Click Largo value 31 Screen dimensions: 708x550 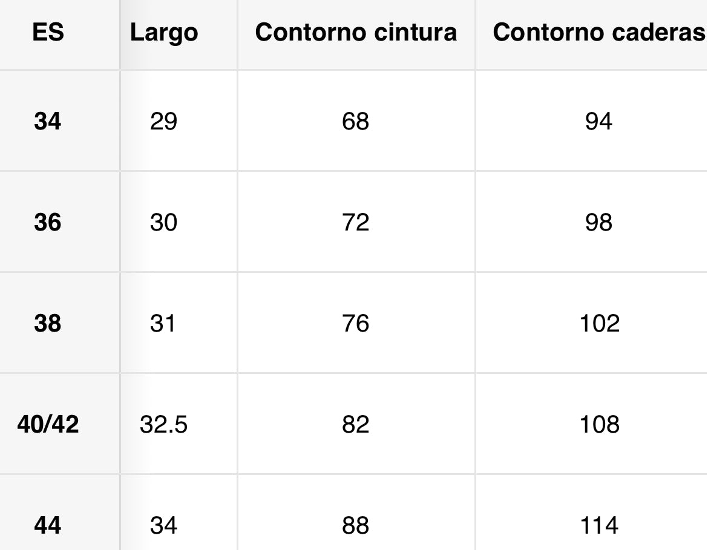pyautogui.click(x=163, y=324)
